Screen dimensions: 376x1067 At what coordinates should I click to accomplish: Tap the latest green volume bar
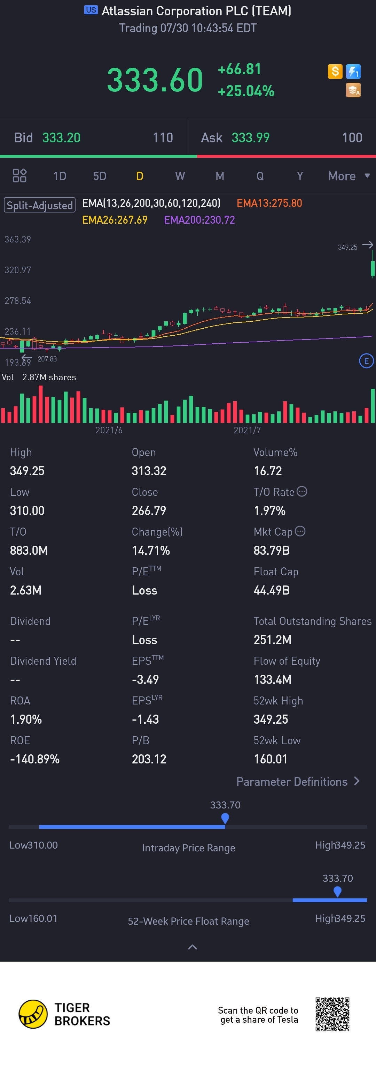pyautogui.click(x=373, y=405)
